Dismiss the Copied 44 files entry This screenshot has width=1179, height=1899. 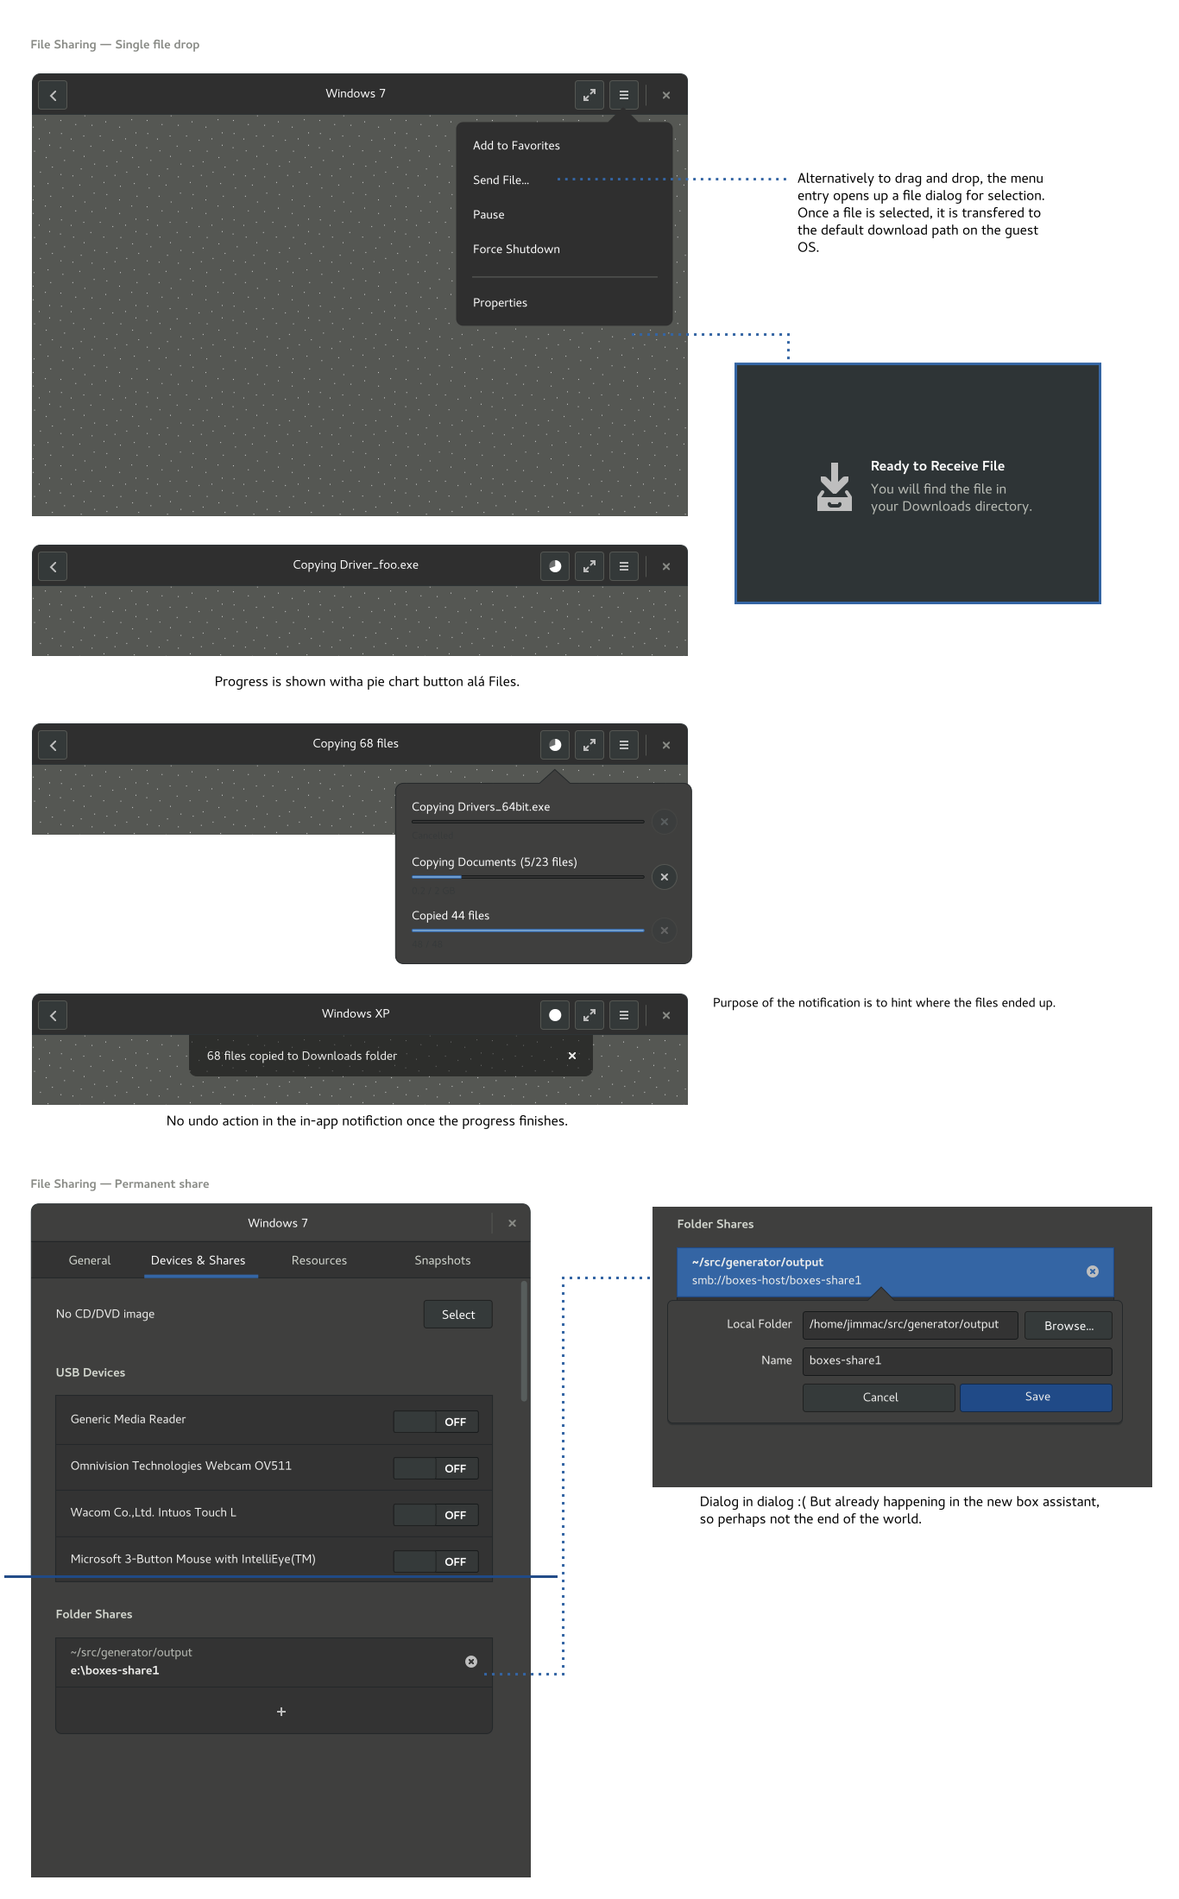tap(665, 931)
